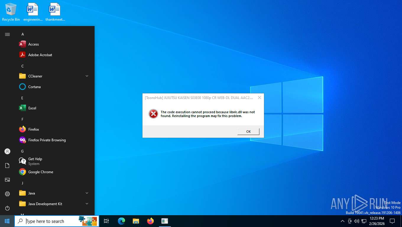The image size is (402, 227).
Task: Jump to letter E section header
Action: (22, 98)
